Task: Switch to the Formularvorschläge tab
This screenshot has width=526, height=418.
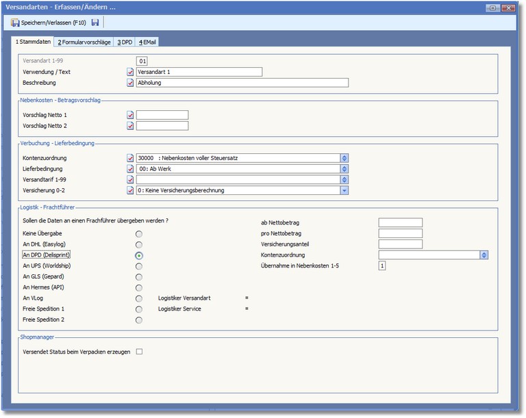Action: (84, 42)
